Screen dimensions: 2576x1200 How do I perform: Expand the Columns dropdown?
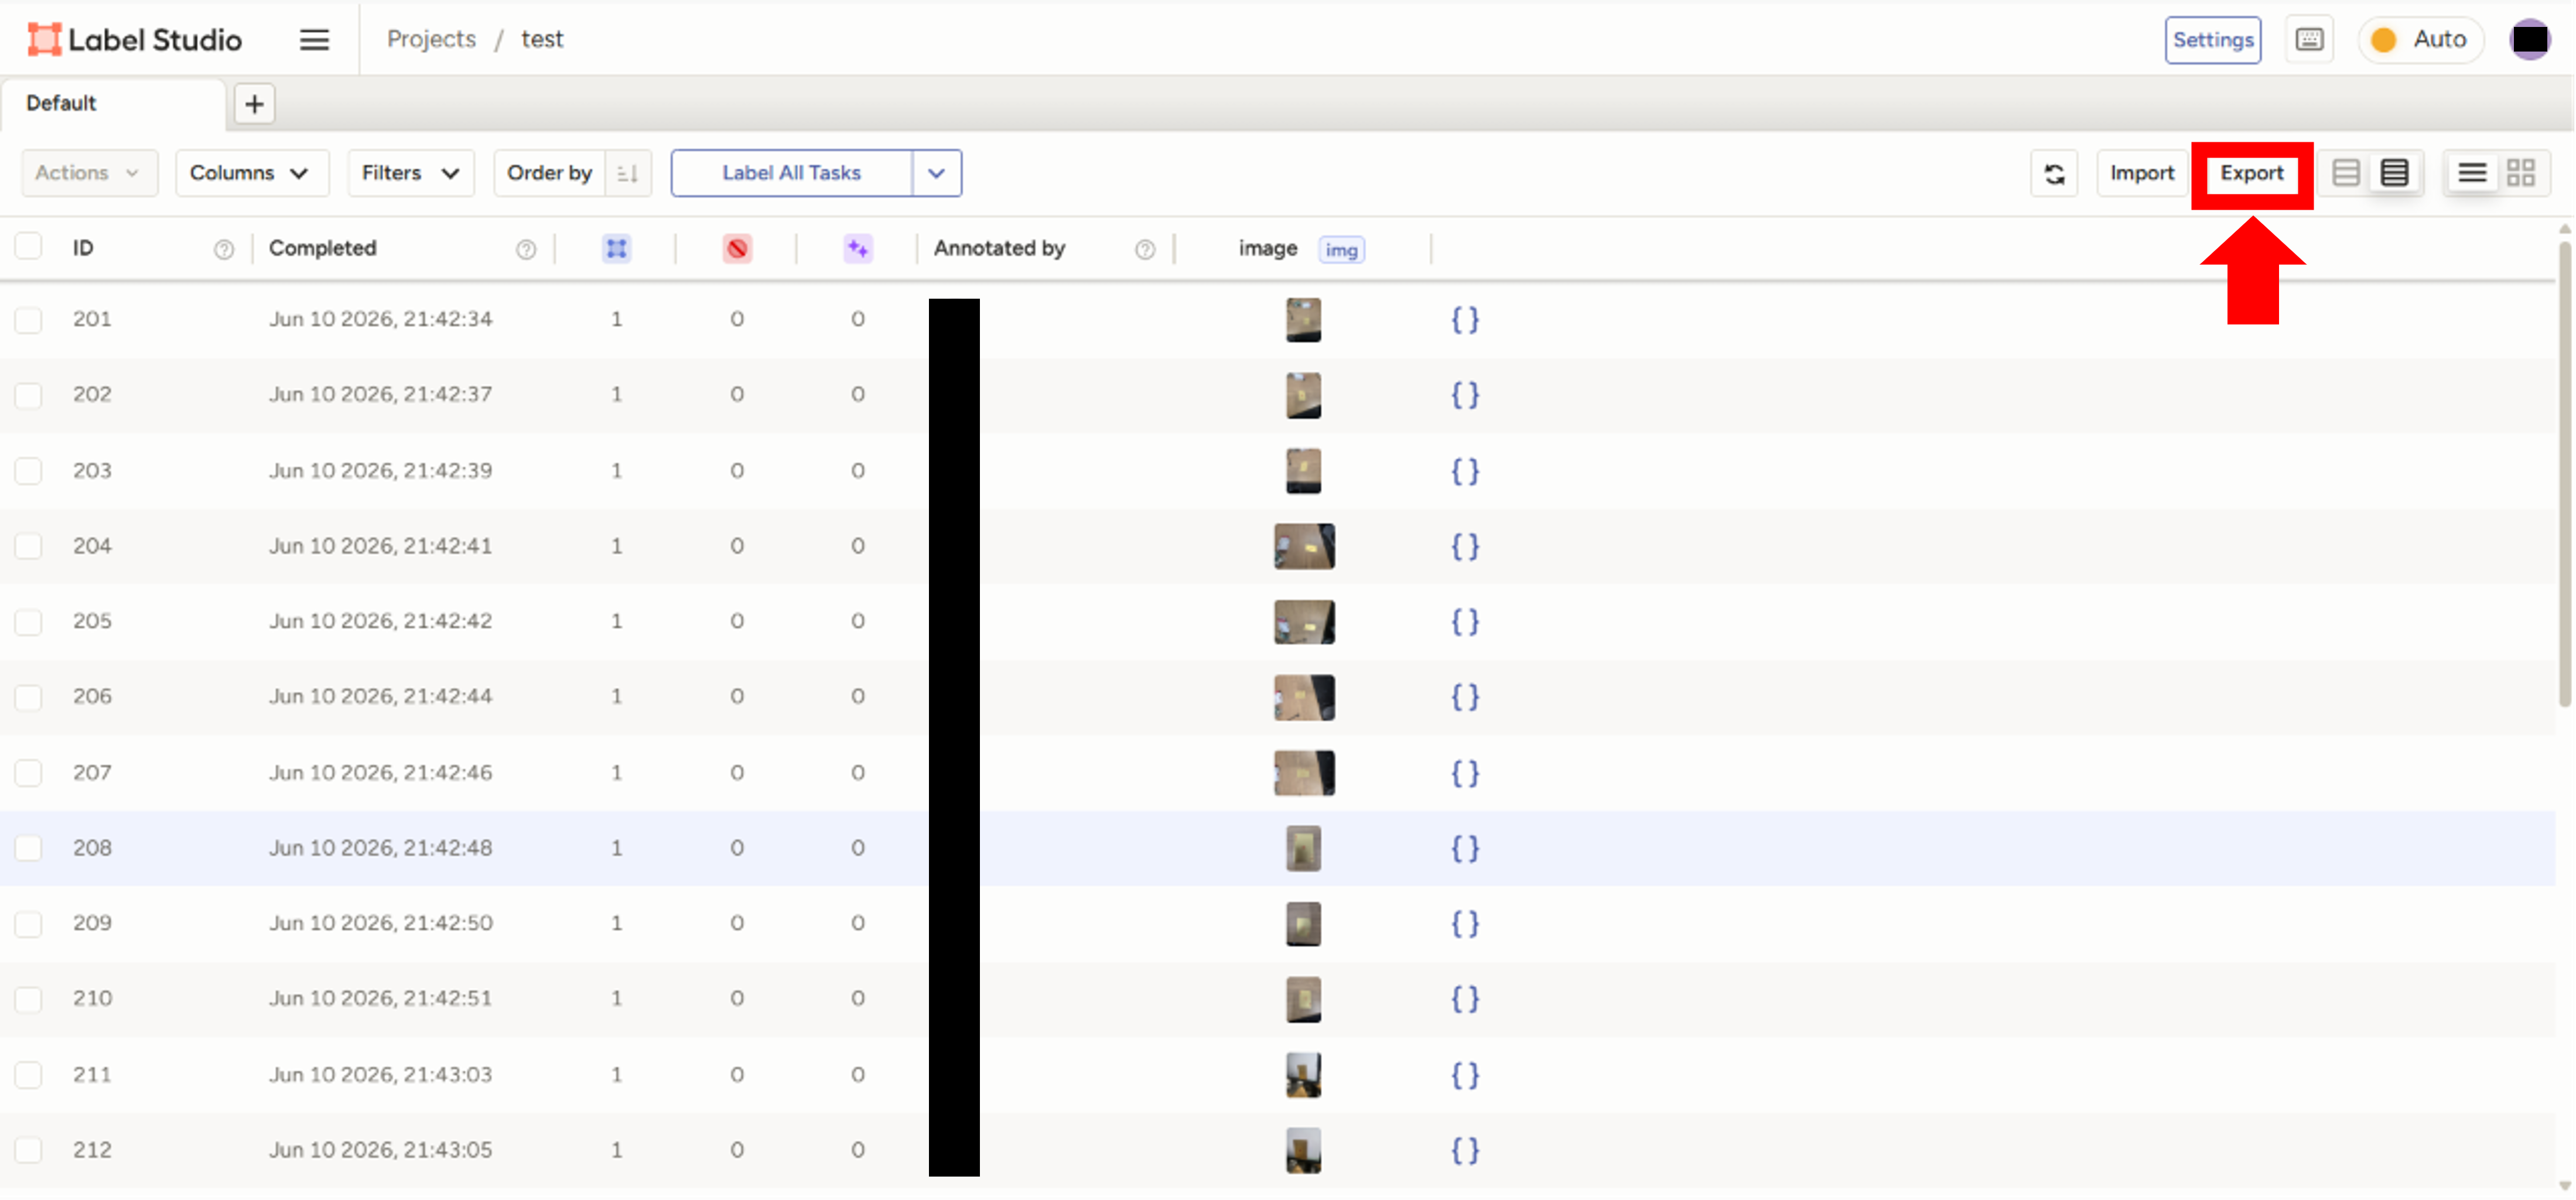[251, 173]
